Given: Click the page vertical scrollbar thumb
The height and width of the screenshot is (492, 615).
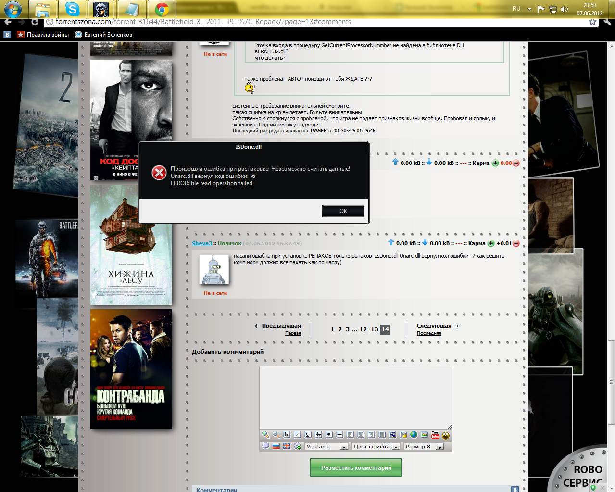Looking at the screenshot, I should click(x=611, y=382).
